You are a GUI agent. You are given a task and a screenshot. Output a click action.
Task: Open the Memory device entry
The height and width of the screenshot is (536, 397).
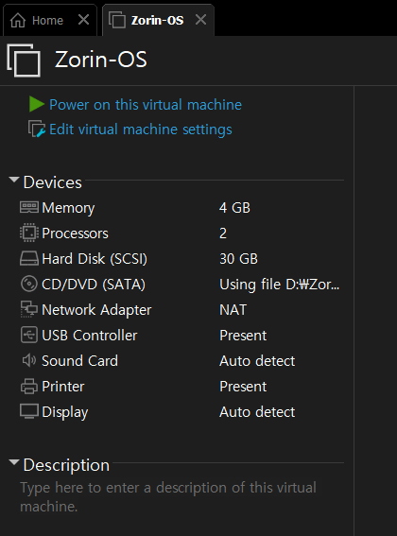coord(68,208)
